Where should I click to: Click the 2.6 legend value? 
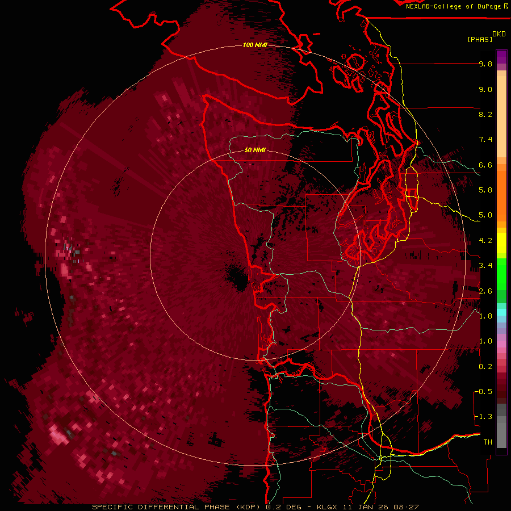point(485,291)
